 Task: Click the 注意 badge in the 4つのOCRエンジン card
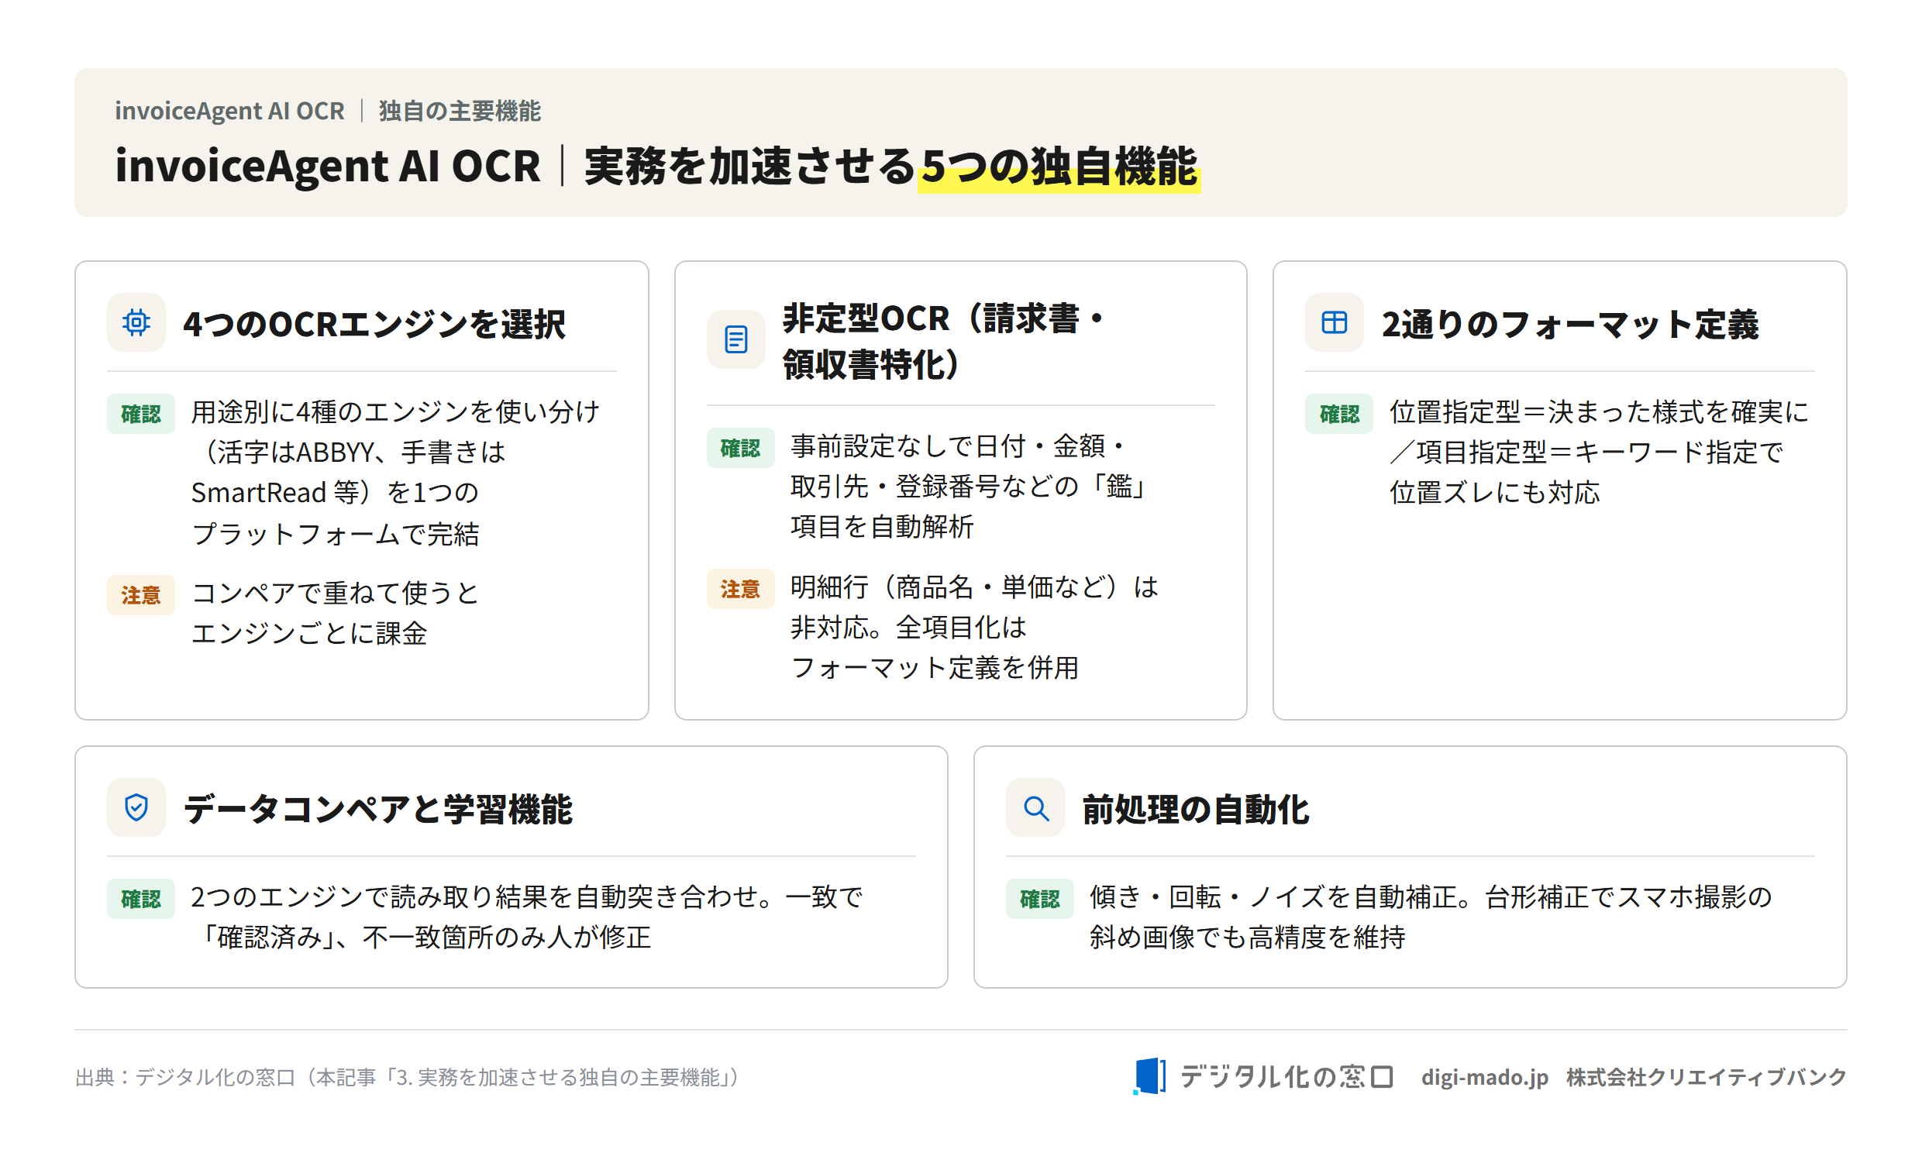141,595
